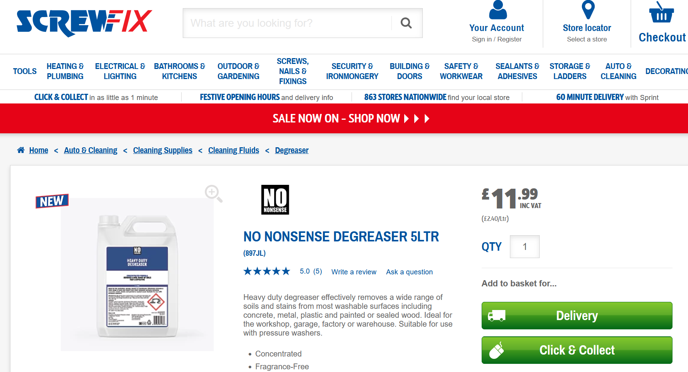Click the Delivery button

577,315
